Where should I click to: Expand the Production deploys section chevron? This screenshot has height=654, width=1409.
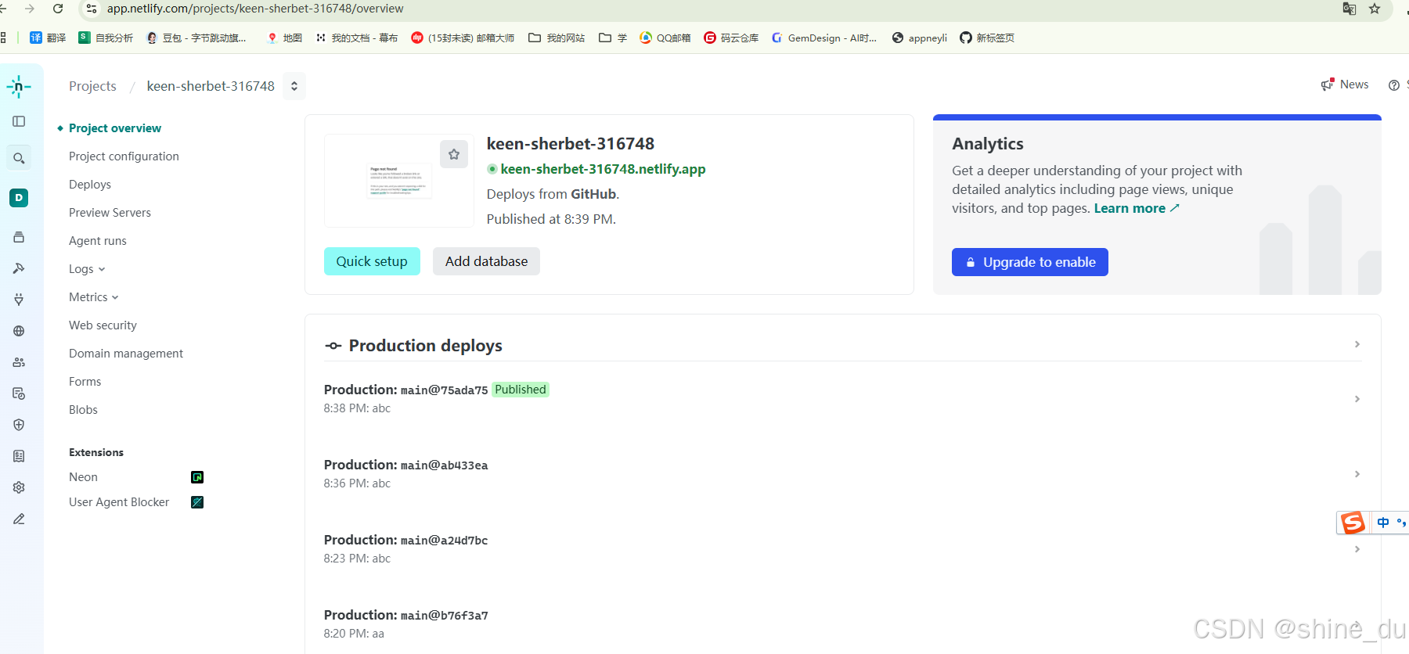tap(1357, 344)
